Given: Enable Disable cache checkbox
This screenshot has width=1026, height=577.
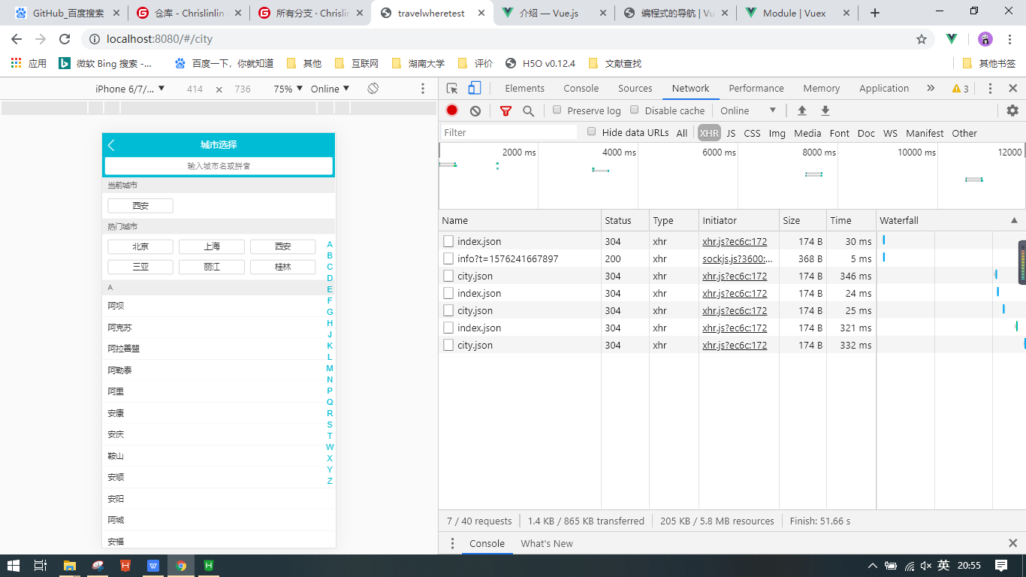Looking at the screenshot, I should [x=635, y=110].
